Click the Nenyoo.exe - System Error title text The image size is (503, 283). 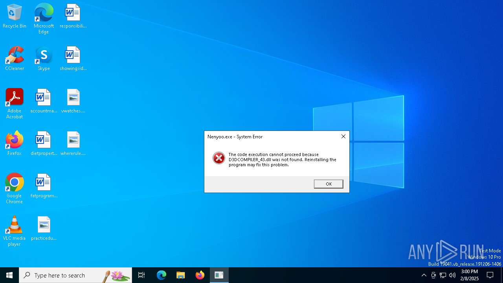click(235, 137)
